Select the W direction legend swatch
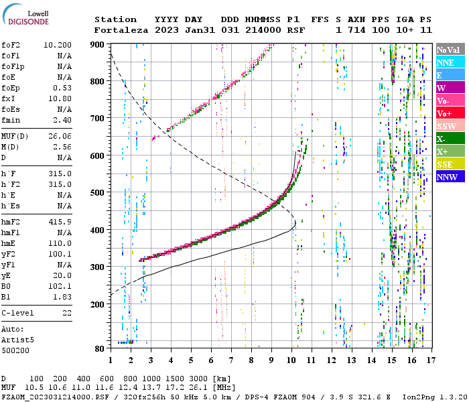469x402 pixels. [450, 88]
